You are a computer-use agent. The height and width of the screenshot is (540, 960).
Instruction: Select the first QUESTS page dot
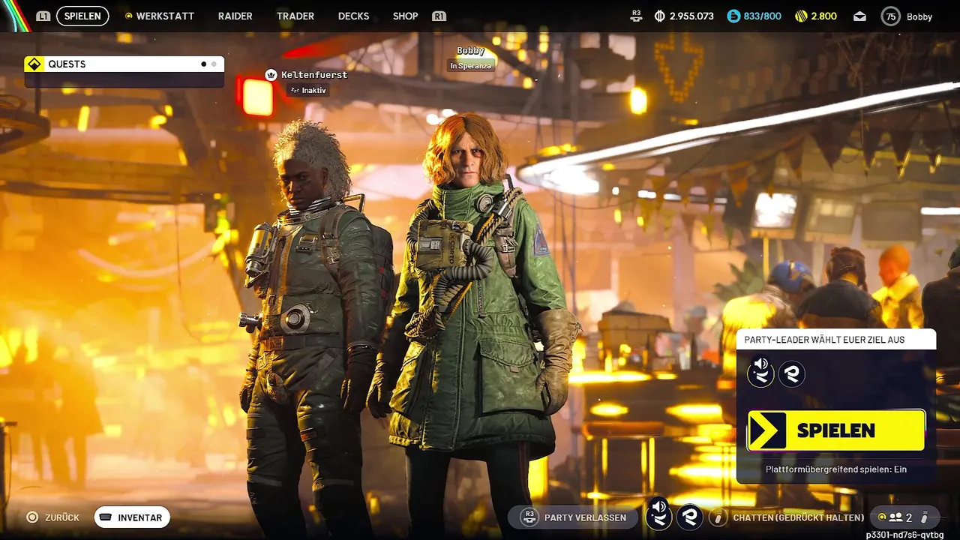point(203,64)
